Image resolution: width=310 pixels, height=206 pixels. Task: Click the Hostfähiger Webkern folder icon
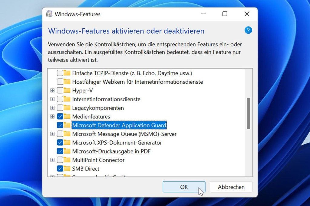tap(67, 82)
